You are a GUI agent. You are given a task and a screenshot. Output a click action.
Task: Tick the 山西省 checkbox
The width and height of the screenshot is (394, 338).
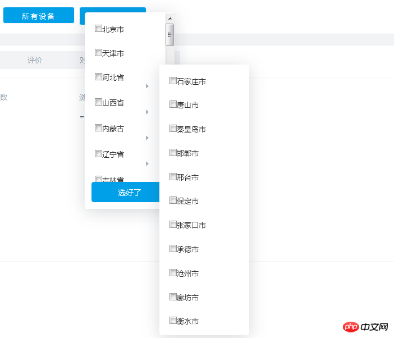pyautogui.click(x=98, y=102)
